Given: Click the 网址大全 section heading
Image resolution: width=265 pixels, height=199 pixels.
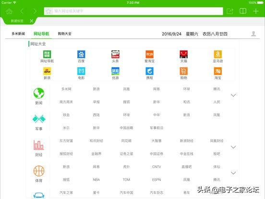Looking at the screenshot, I should 38,44.
